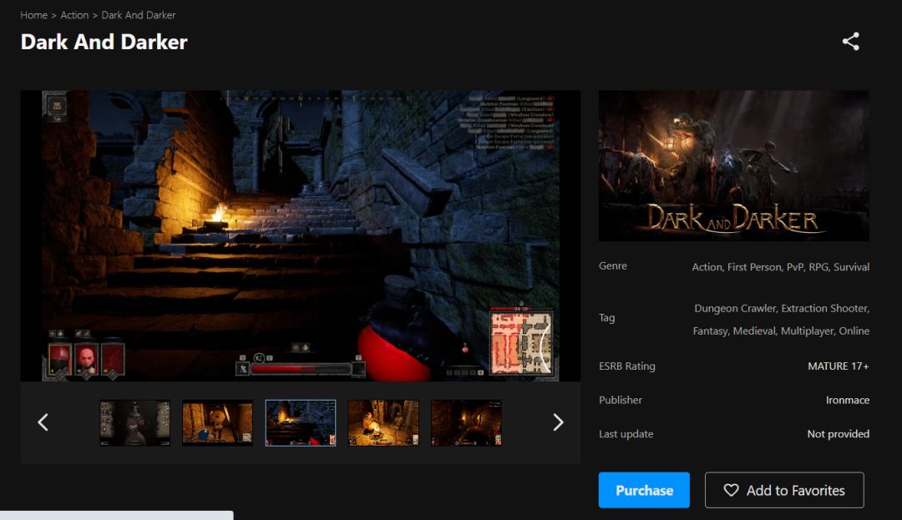Click the Survival genre text
The height and width of the screenshot is (520, 902).
(x=851, y=267)
